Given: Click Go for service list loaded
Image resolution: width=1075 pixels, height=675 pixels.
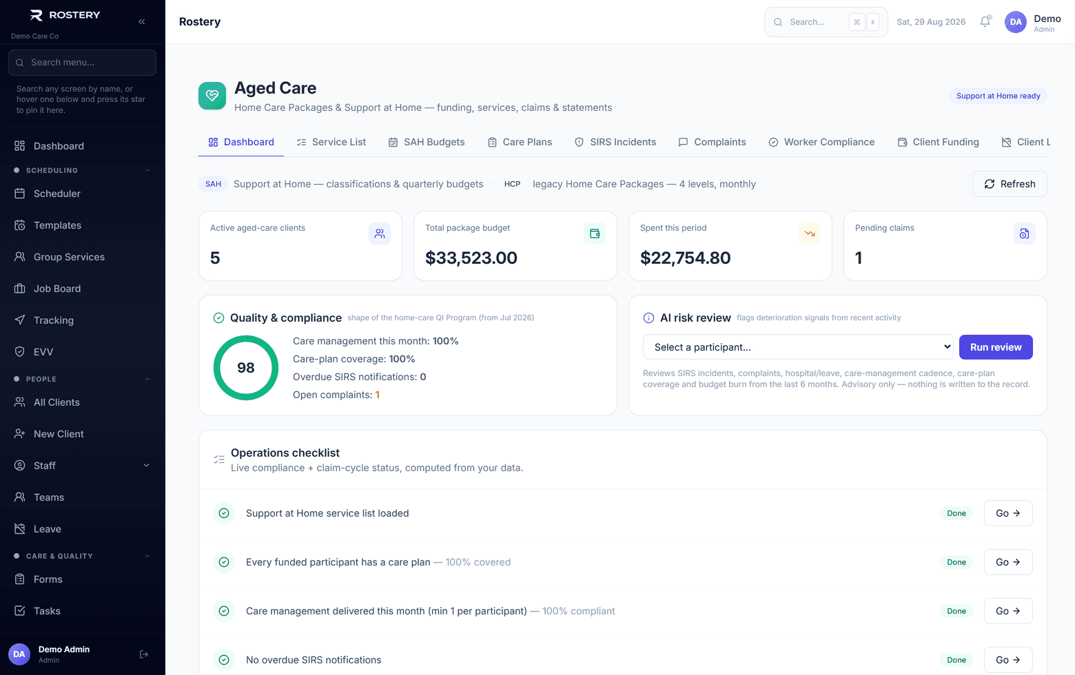Looking at the screenshot, I should (1008, 513).
